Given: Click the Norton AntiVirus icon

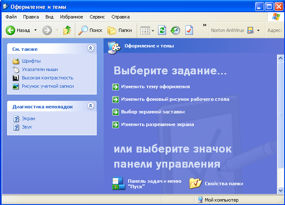Looking at the screenshot, I should (x=250, y=30).
